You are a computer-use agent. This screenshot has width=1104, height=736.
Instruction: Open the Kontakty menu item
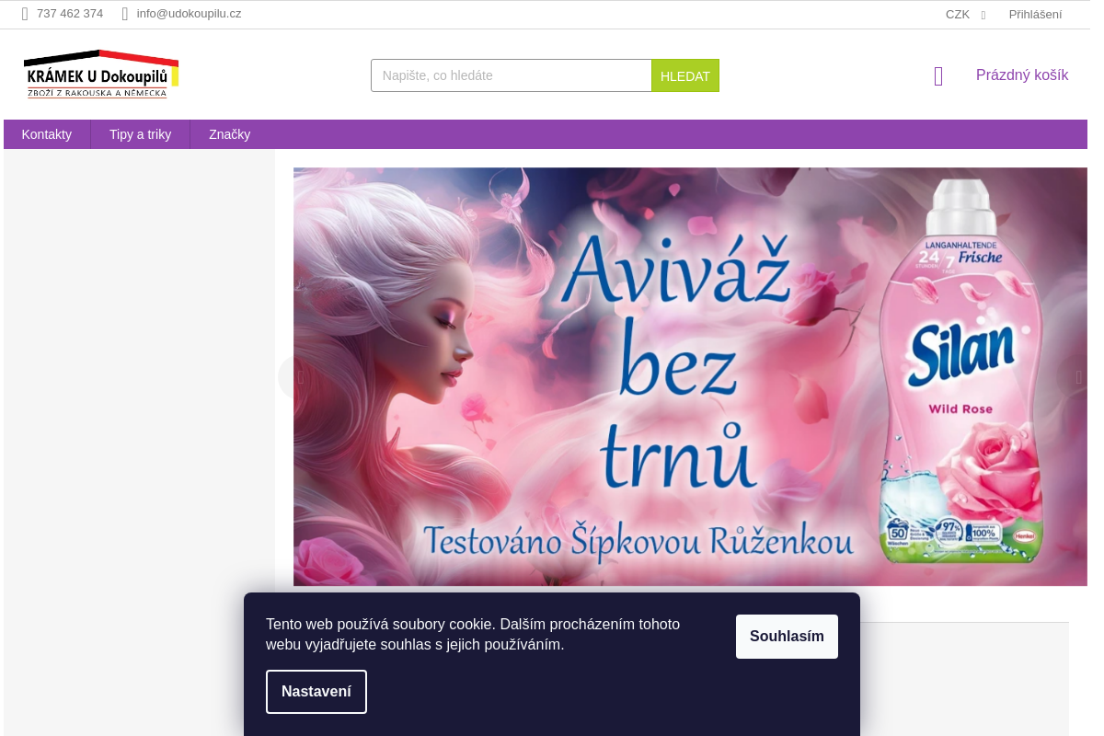pyautogui.click(x=47, y=134)
